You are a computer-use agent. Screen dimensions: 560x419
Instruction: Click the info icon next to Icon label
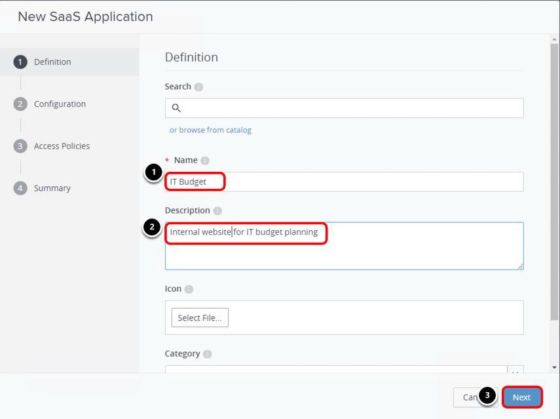coord(189,289)
